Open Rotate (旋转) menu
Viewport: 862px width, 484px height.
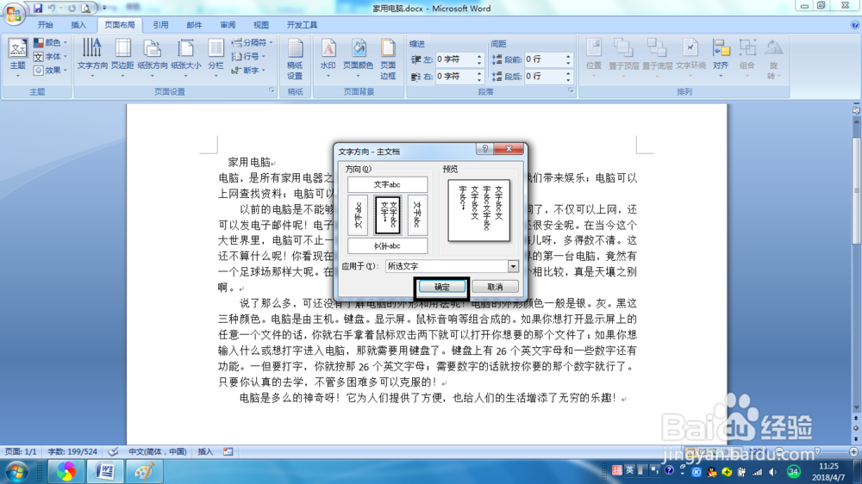[x=773, y=59]
